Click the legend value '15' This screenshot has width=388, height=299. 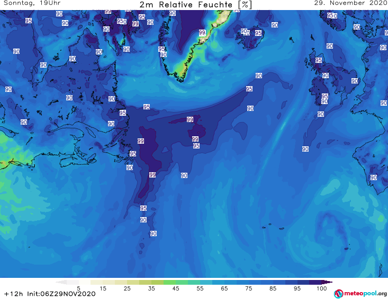(x=103, y=288)
